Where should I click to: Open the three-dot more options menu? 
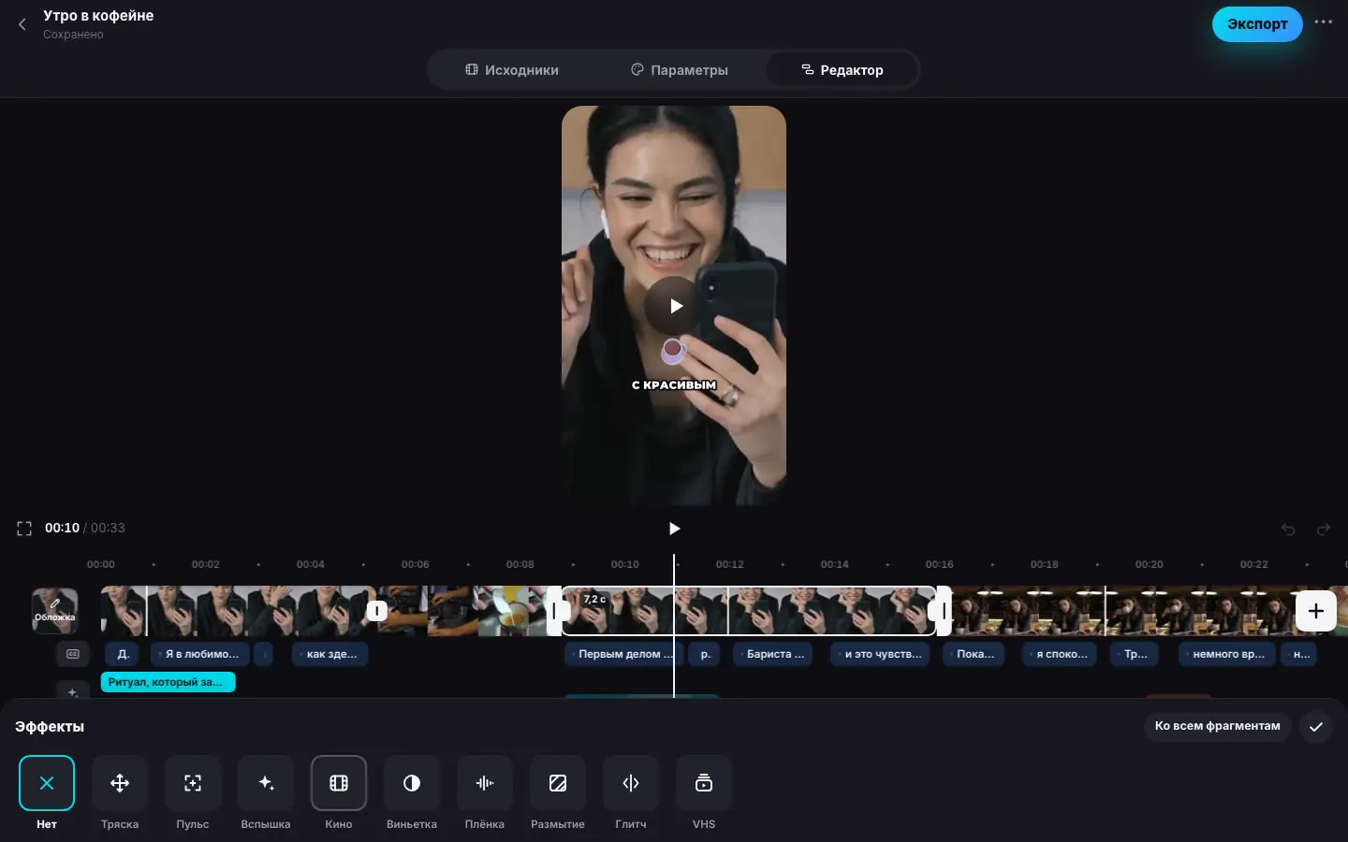coord(1323,22)
